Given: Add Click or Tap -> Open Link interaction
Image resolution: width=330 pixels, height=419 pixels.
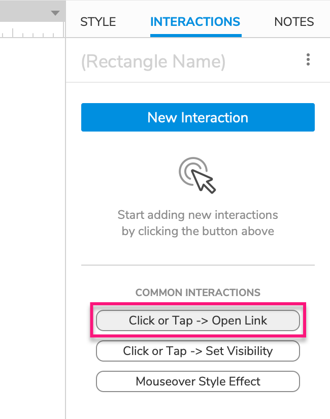Looking at the screenshot, I should tap(198, 320).
